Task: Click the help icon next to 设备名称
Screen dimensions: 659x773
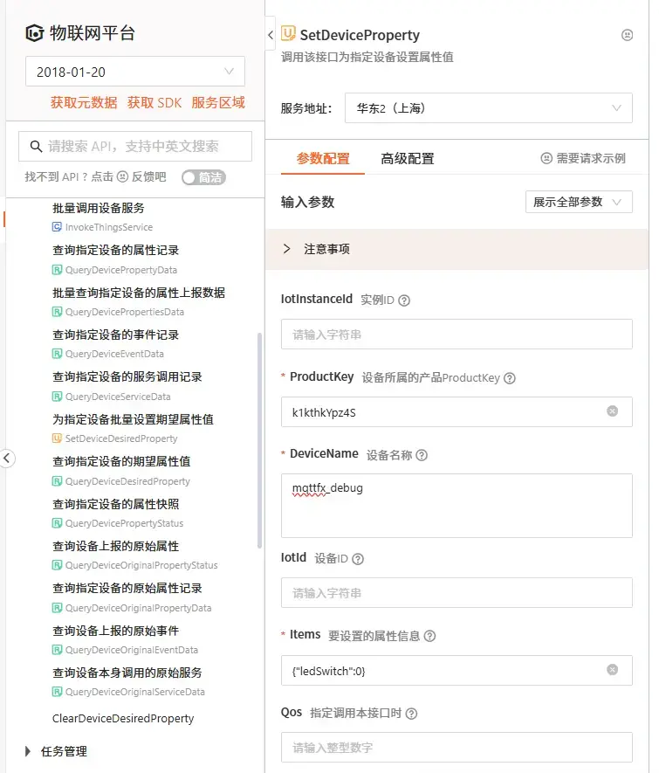Action: (x=422, y=455)
